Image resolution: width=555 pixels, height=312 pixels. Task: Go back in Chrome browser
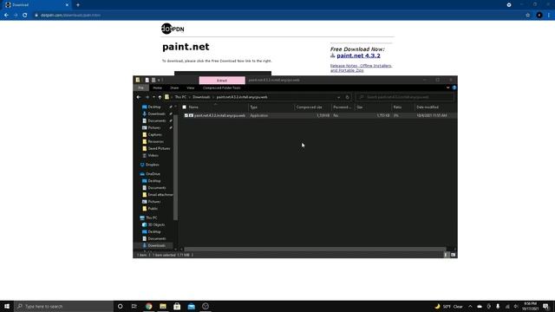(x=6, y=16)
